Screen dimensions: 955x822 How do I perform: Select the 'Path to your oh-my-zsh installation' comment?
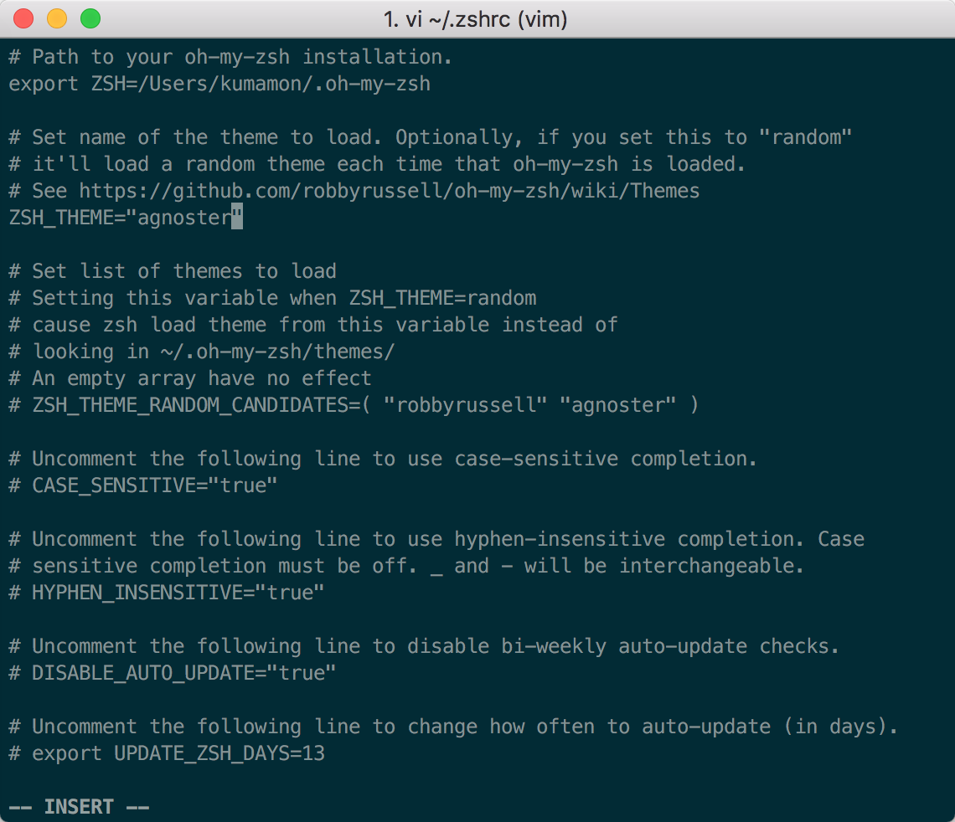coord(230,56)
